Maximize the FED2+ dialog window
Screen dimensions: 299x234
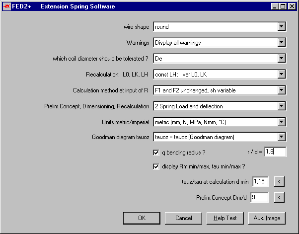point(282,6)
